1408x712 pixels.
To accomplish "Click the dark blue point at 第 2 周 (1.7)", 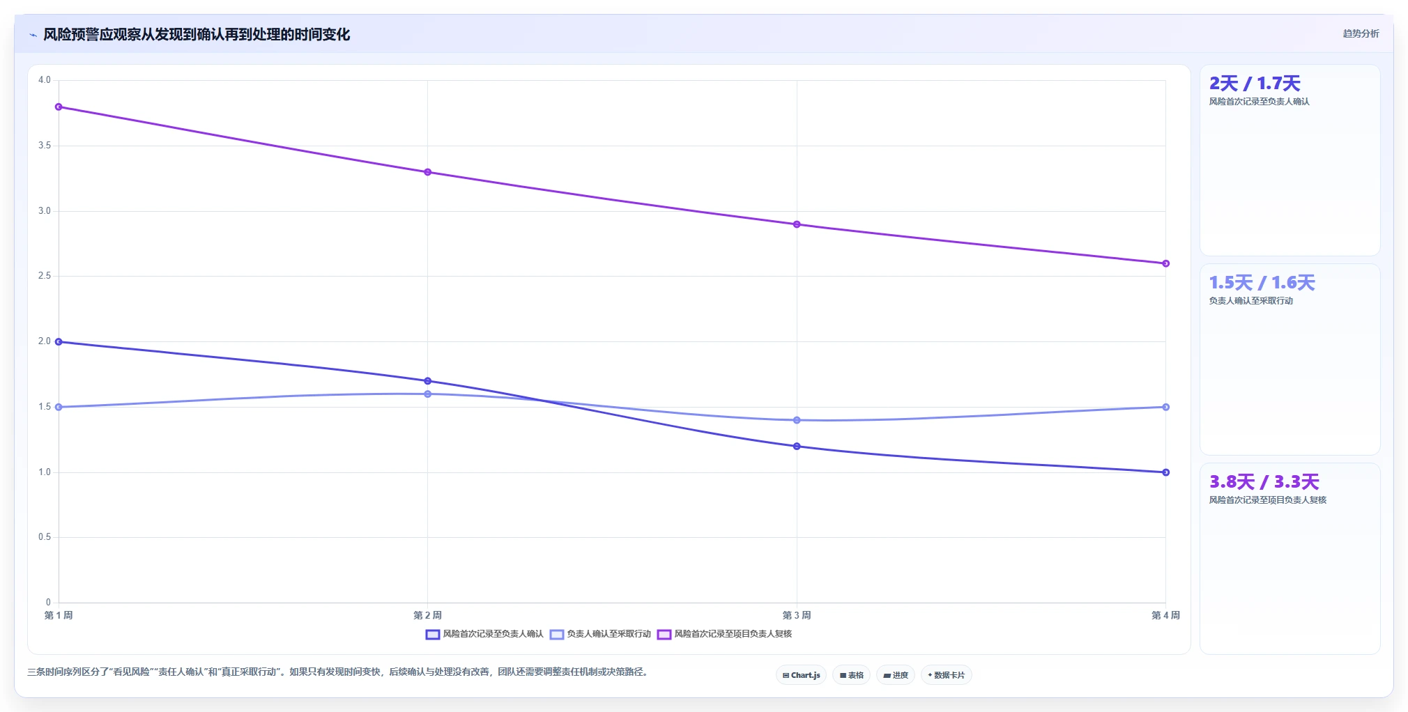I will 428,381.
